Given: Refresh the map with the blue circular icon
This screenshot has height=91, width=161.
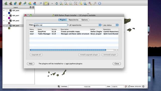Looking at the screenshot, I should [100, 4].
